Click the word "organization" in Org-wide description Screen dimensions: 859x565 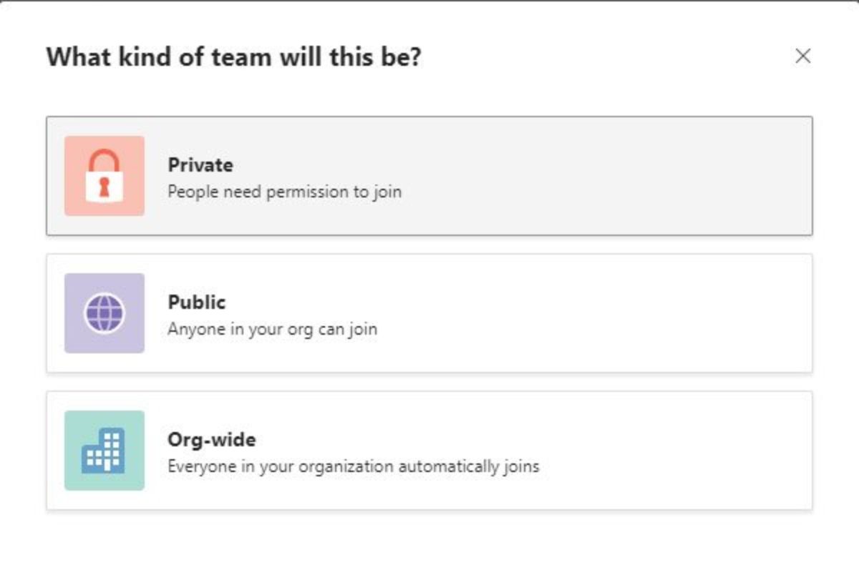click(x=346, y=466)
